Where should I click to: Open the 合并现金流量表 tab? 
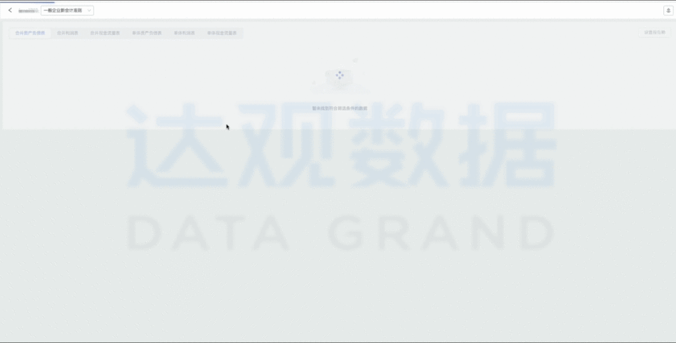point(105,33)
